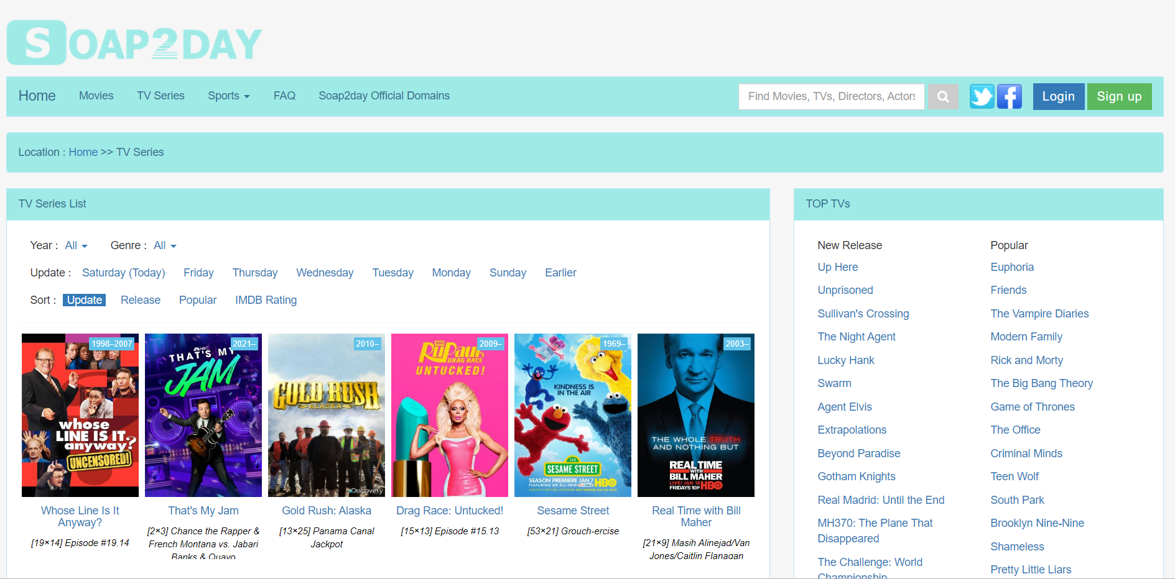This screenshot has width=1175, height=579.
Task: Filter updates by Sunday
Action: pos(508,273)
